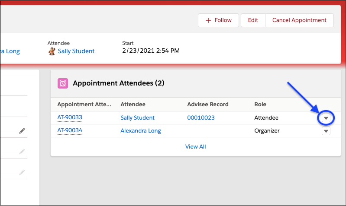The image size is (346, 206).
Task: Click the Advisee Record column header
Action: point(207,105)
